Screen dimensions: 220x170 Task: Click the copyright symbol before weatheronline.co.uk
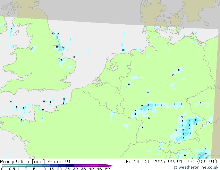pos(176,168)
